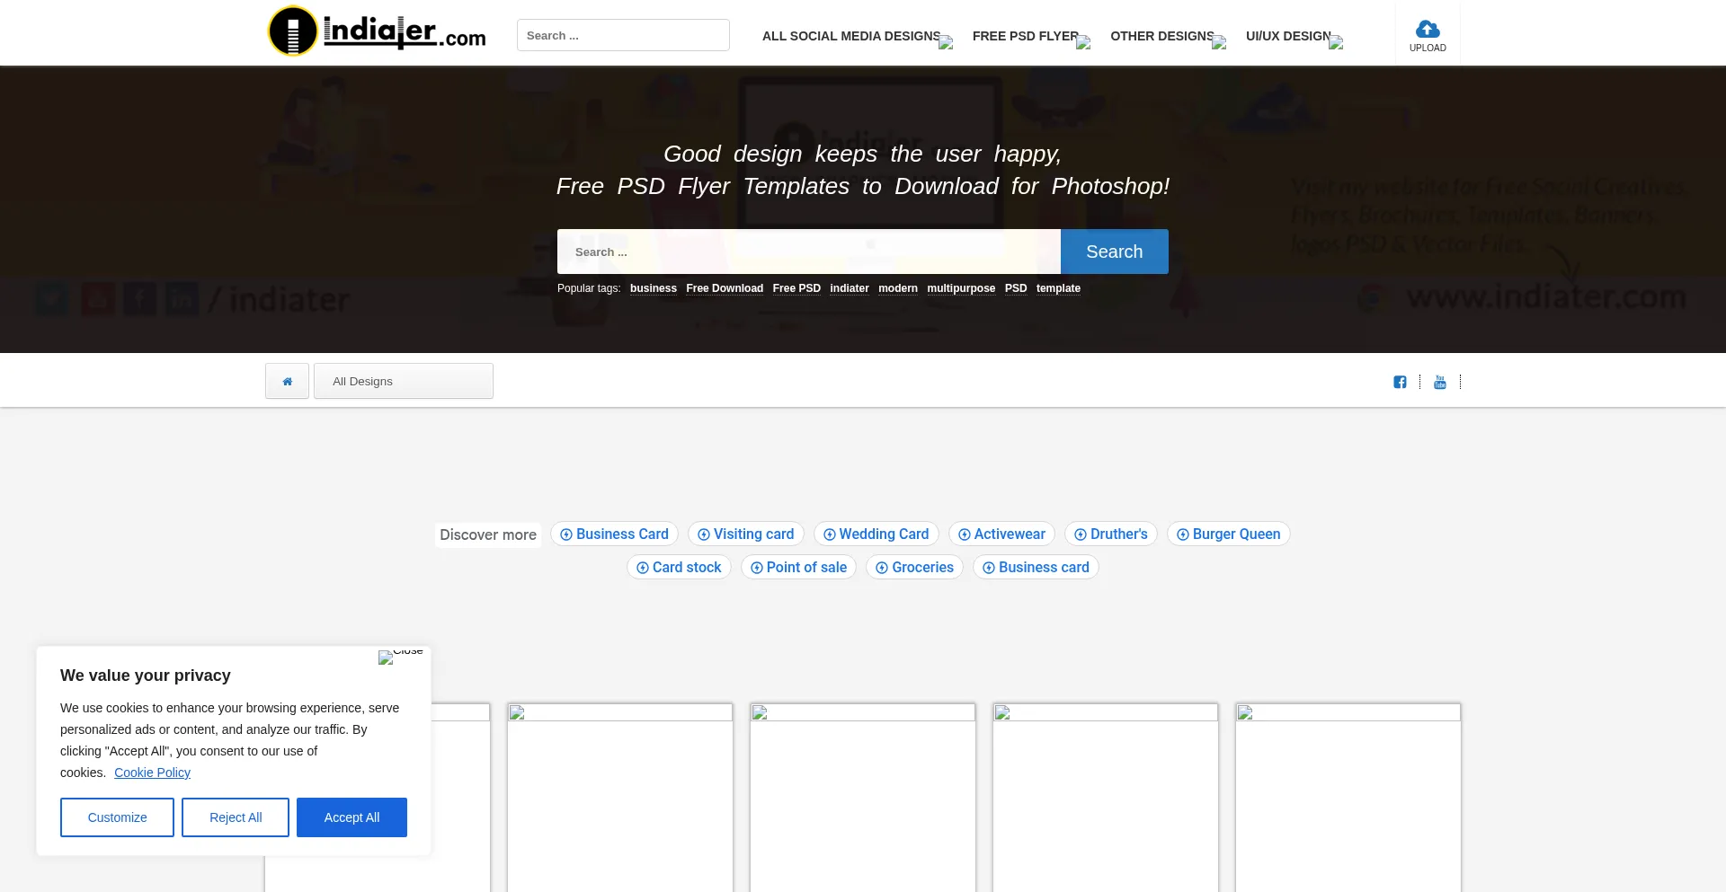This screenshot has width=1726, height=892.
Task: Go to home via breadcrumb house icon
Action: click(x=287, y=381)
